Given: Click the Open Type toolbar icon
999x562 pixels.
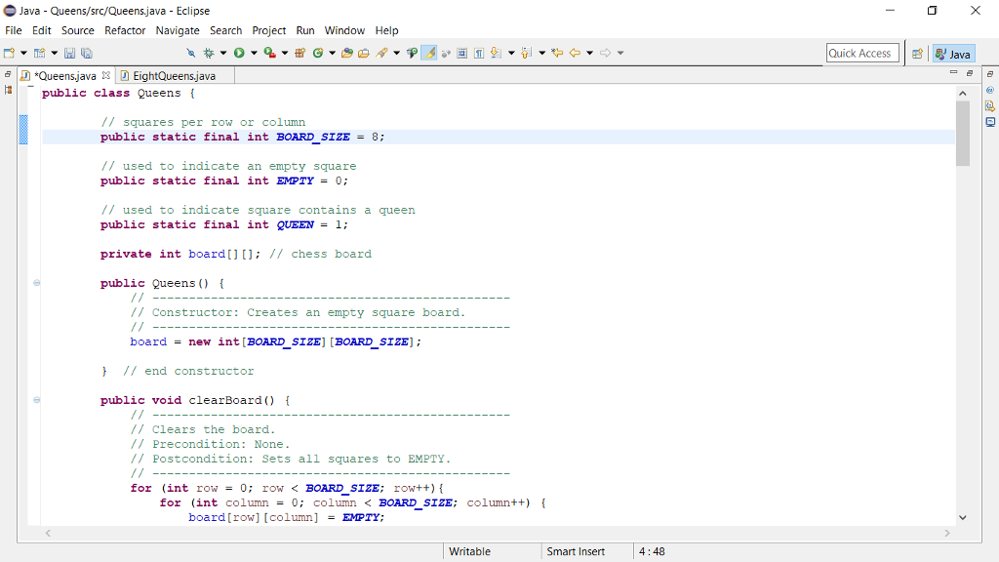Looking at the screenshot, I should click(346, 53).
